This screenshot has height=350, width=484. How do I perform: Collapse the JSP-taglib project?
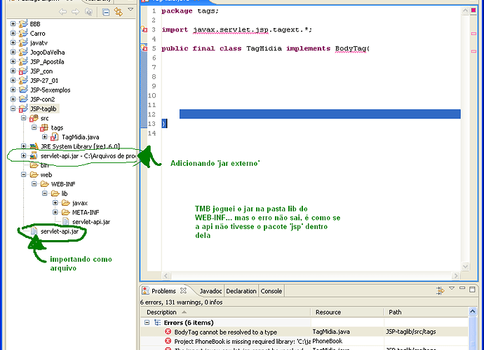point(13,108)
